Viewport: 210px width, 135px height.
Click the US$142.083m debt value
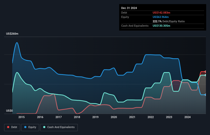point(161,13)
